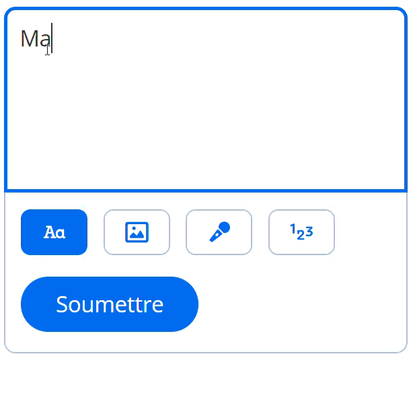Pick the microphone item in the toolbar
The width and height of the screenshot is (413, 416).
click(x=219, y=232)
